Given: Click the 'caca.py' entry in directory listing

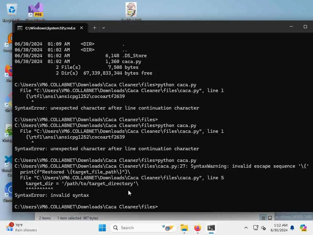Looking at the screenshot, I should 131,62.
